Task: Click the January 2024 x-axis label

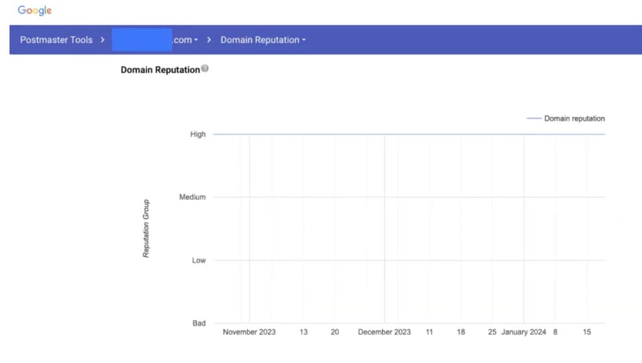Action: [x=524, y=332]
